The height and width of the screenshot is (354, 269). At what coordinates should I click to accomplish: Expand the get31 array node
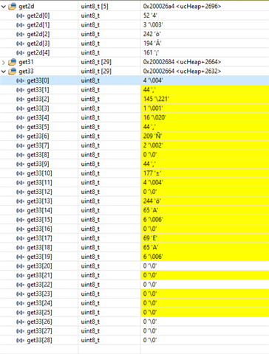tap(3, 63)
